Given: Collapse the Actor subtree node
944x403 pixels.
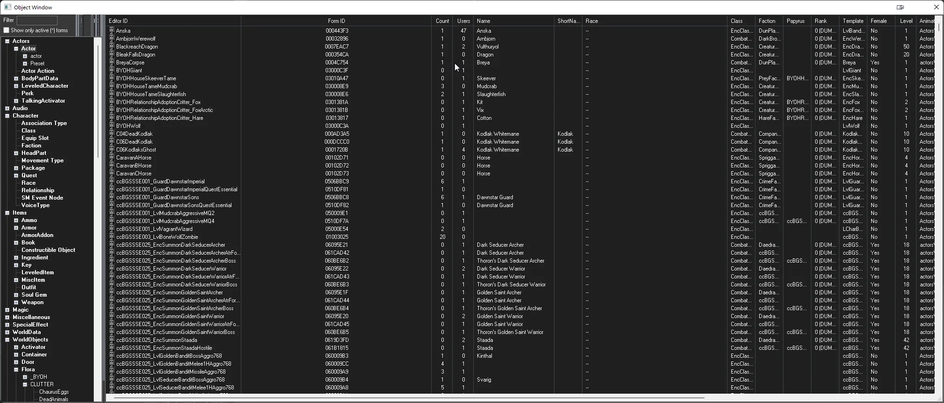Looking at the screenshot, I should (x=16, y=49).
